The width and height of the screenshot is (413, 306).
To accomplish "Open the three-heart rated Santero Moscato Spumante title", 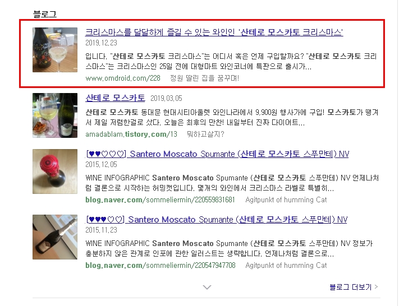I will 216,220.
